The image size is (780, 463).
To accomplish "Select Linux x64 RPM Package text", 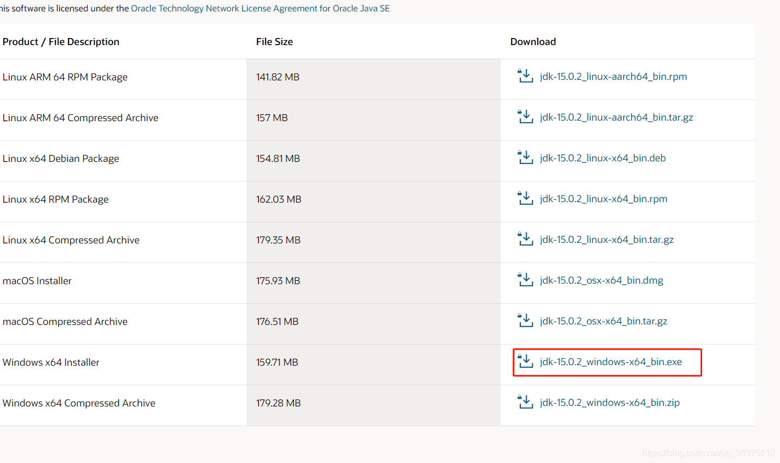I will (x=56, y=199).
